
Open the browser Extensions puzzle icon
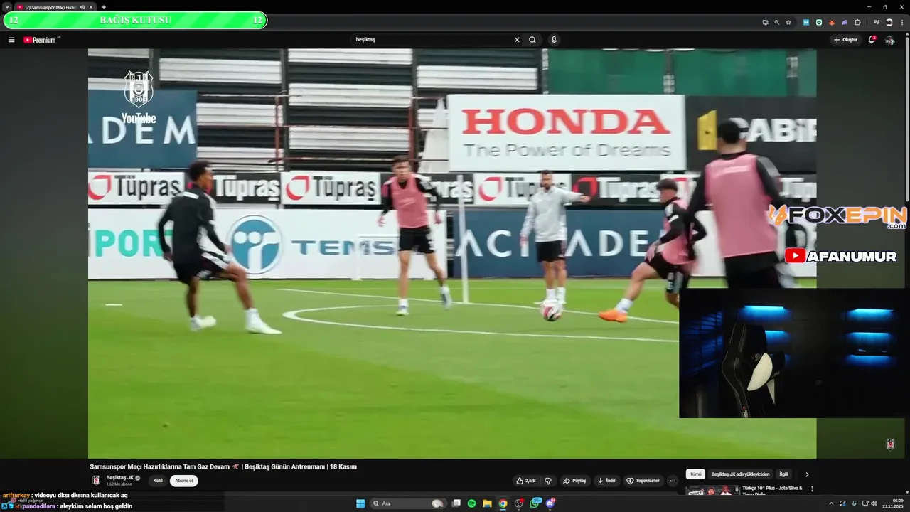[x=857, y=23]
